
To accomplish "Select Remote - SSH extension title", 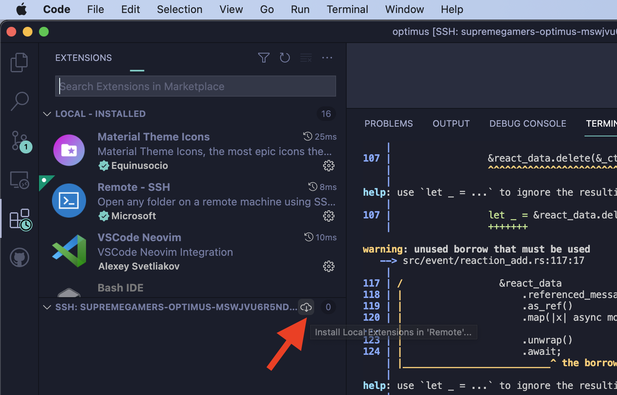I will coord(134,187).
